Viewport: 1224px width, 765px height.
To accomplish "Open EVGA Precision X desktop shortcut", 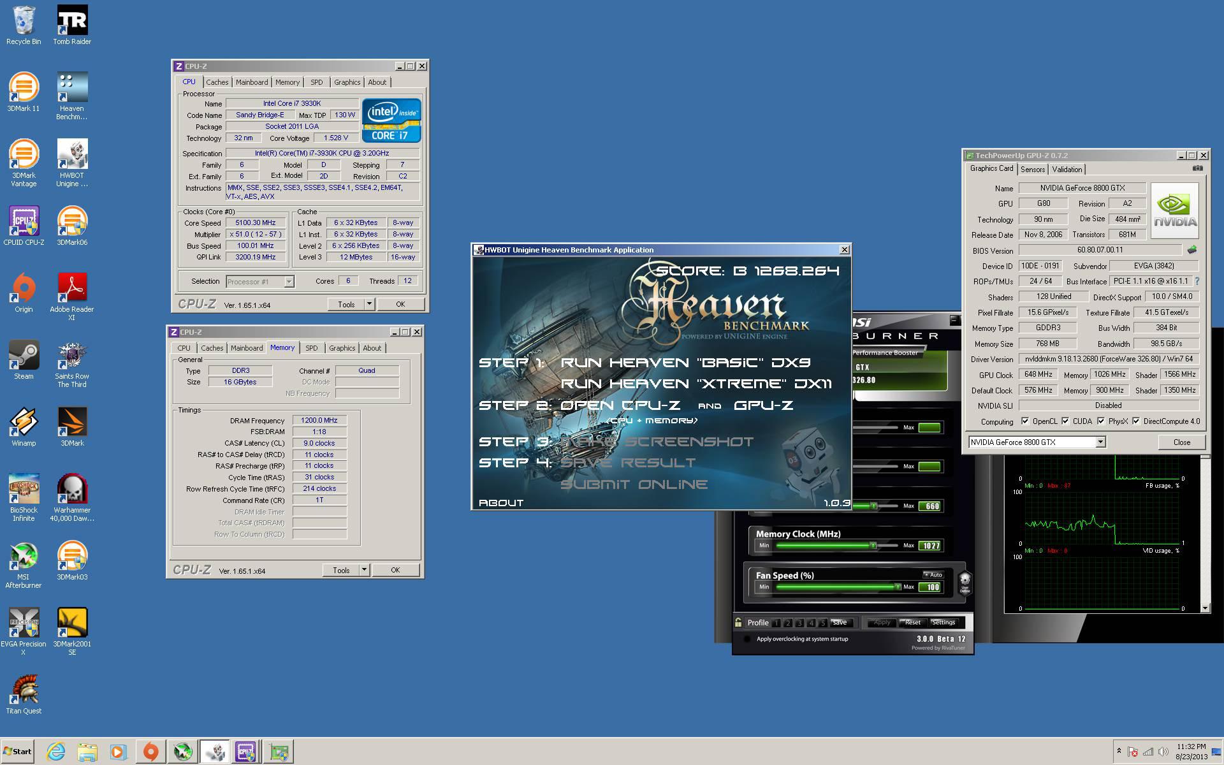I will pyautogui.click(x=24, y=632).
